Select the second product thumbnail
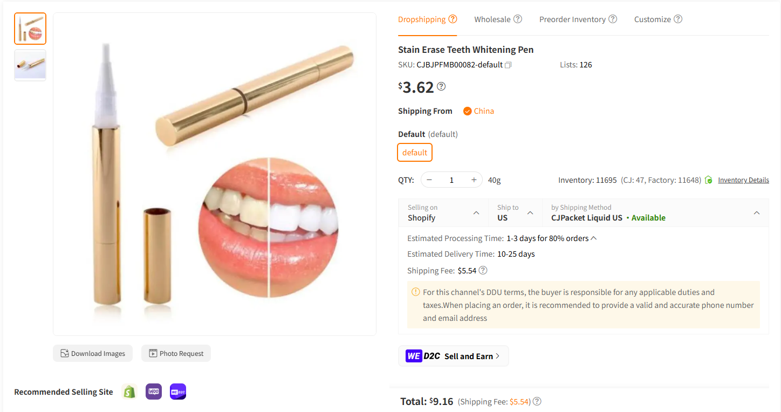Viewport: 781px width, 412px height. point(30,65)
